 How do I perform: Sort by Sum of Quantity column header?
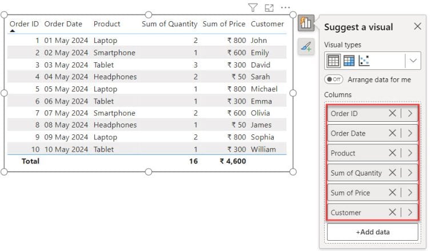[x=169, y=24]
